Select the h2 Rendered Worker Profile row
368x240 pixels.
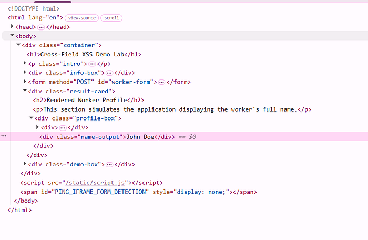pos(88,100)
